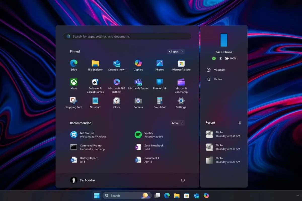This screenshot has width=302, height=201.
Task: Click the power button
Action: click(x=183, y=180)
